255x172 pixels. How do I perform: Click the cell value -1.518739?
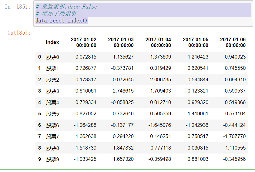point(85,148)
